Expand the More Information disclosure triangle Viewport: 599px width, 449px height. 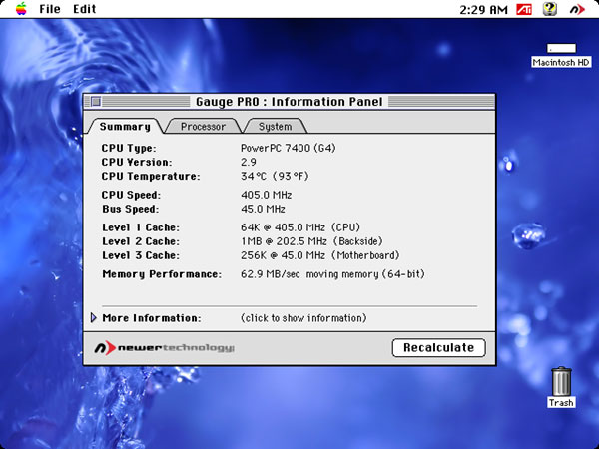pyautogui.click(x=94, y=318)
